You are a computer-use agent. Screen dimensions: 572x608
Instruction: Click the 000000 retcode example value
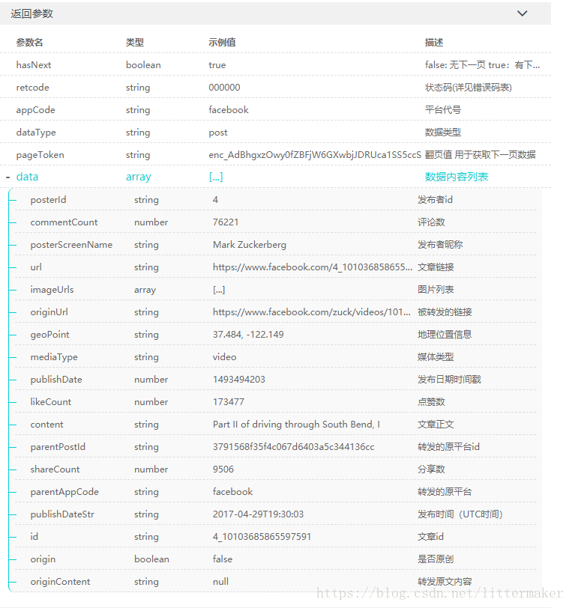[224, 88]
